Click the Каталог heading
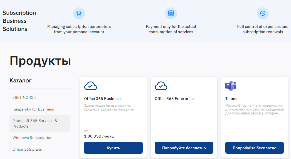 21,80
